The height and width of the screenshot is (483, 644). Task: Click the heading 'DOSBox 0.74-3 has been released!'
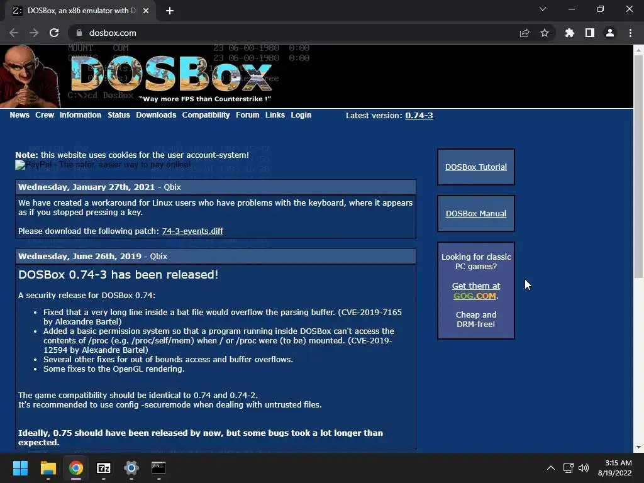118,275
